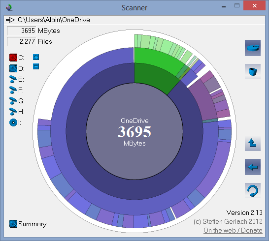Click the path arrow icon beside C:\Users
Screen dimensions: 269x241
point(10,20)
